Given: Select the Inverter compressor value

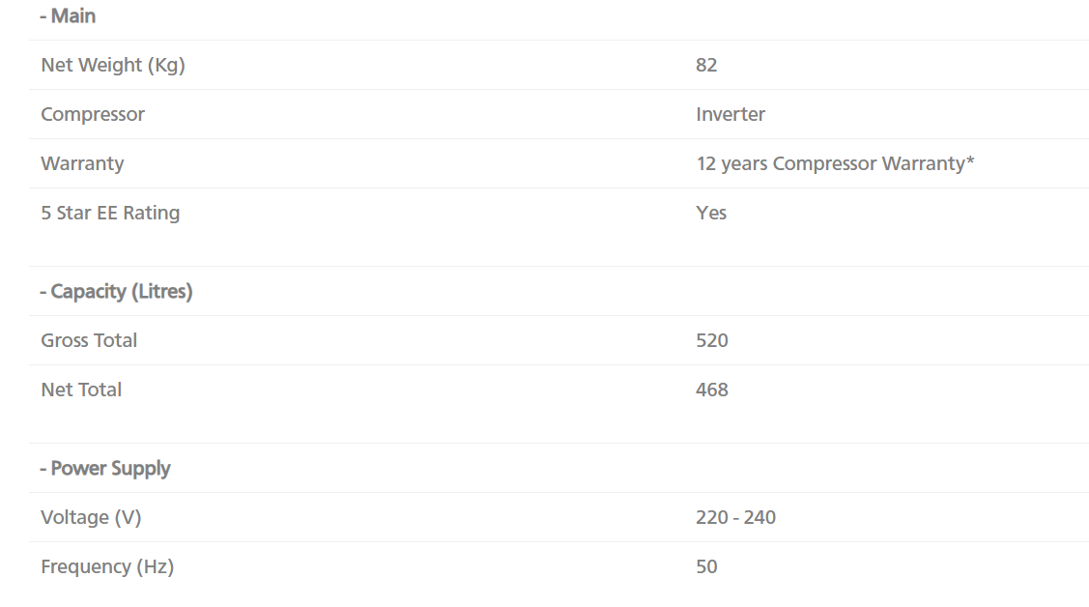Looking at the screenshot, I should (731, 114).
